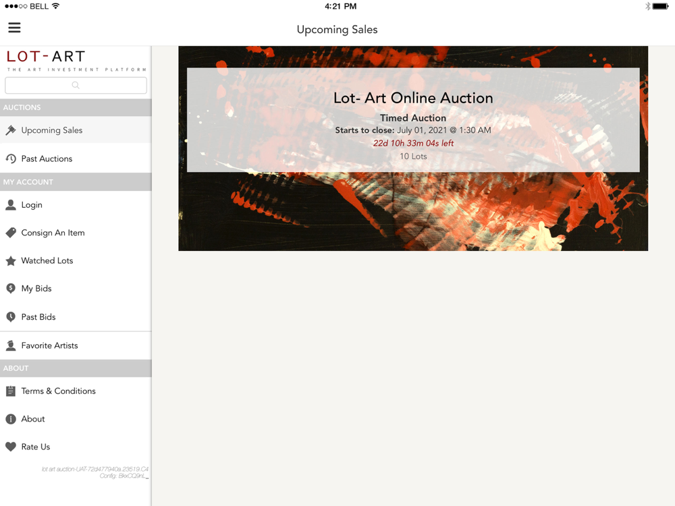This screenshot has height=506, width=675.
Task: Click the Upcoming Sales page title
Action: click(x=337, y=30)
